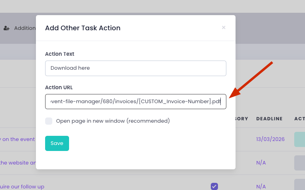Screen dimensions: 305x190
Task: Open the task link ending with on the event
Action: point(18,139)
